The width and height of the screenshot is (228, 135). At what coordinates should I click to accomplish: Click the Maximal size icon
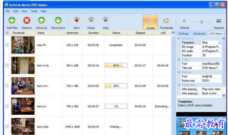pyautogui.click(x=219, y=21)
